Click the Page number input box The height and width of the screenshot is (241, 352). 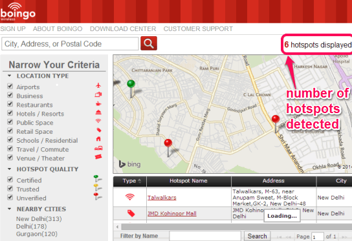[x=318, y=236]
